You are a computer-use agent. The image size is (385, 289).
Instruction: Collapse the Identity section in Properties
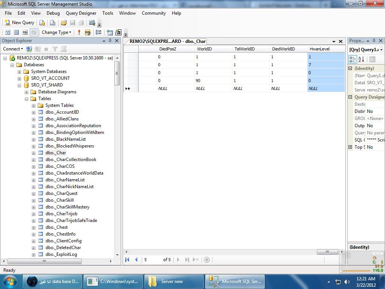point(350,68)
